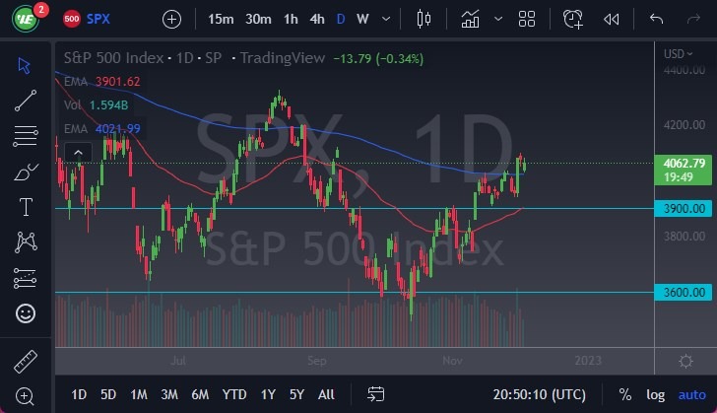Open layout grid selector
Viewport: 717px width, 413px height.
tap(527, 20)
